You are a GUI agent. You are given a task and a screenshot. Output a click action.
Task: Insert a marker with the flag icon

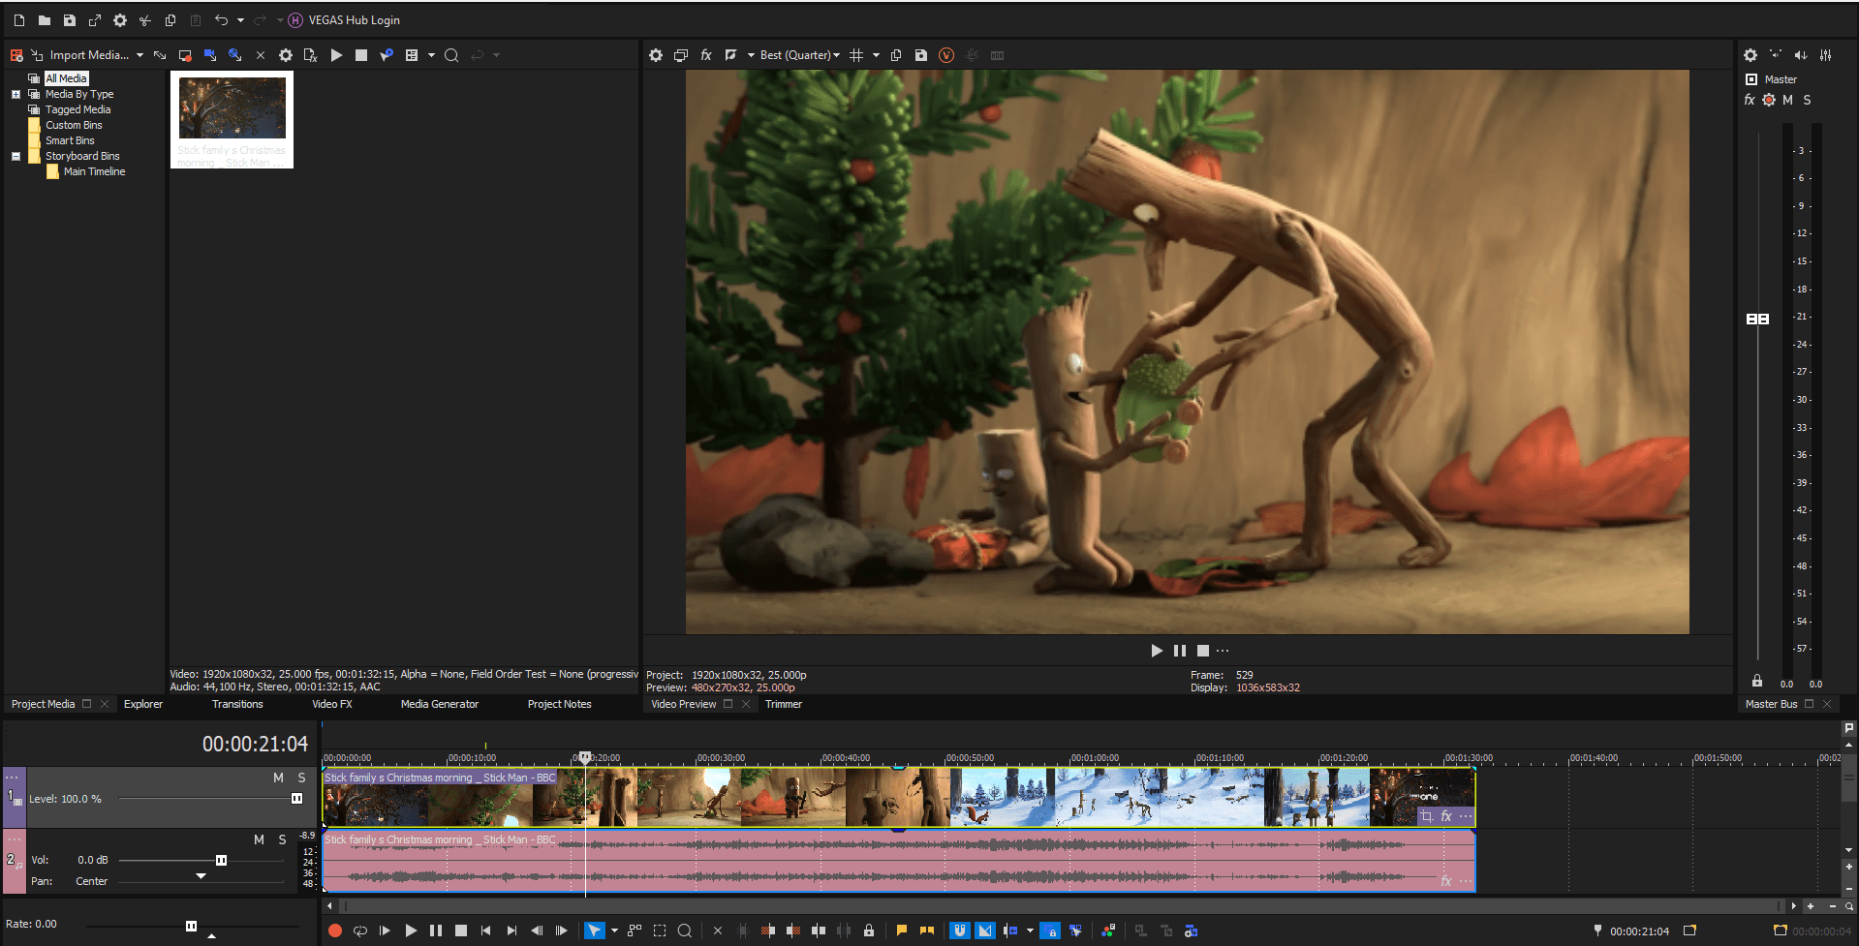coord(902,931)
